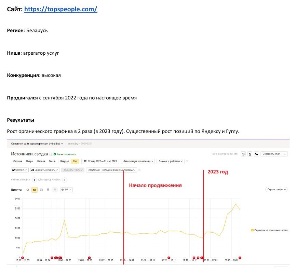
Task: Click the green info icon before 'Как использовать'
Action: [x=55, y=154]
